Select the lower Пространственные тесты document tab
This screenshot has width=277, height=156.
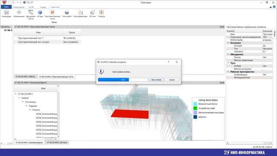tap(56, 77)
